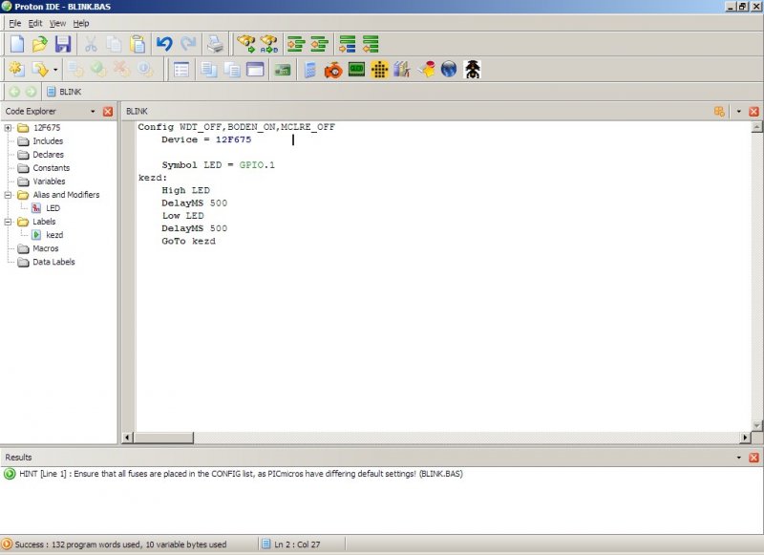Close the Results panel
The height and width of the screenshot is (555, 764).
pos(753,458)
